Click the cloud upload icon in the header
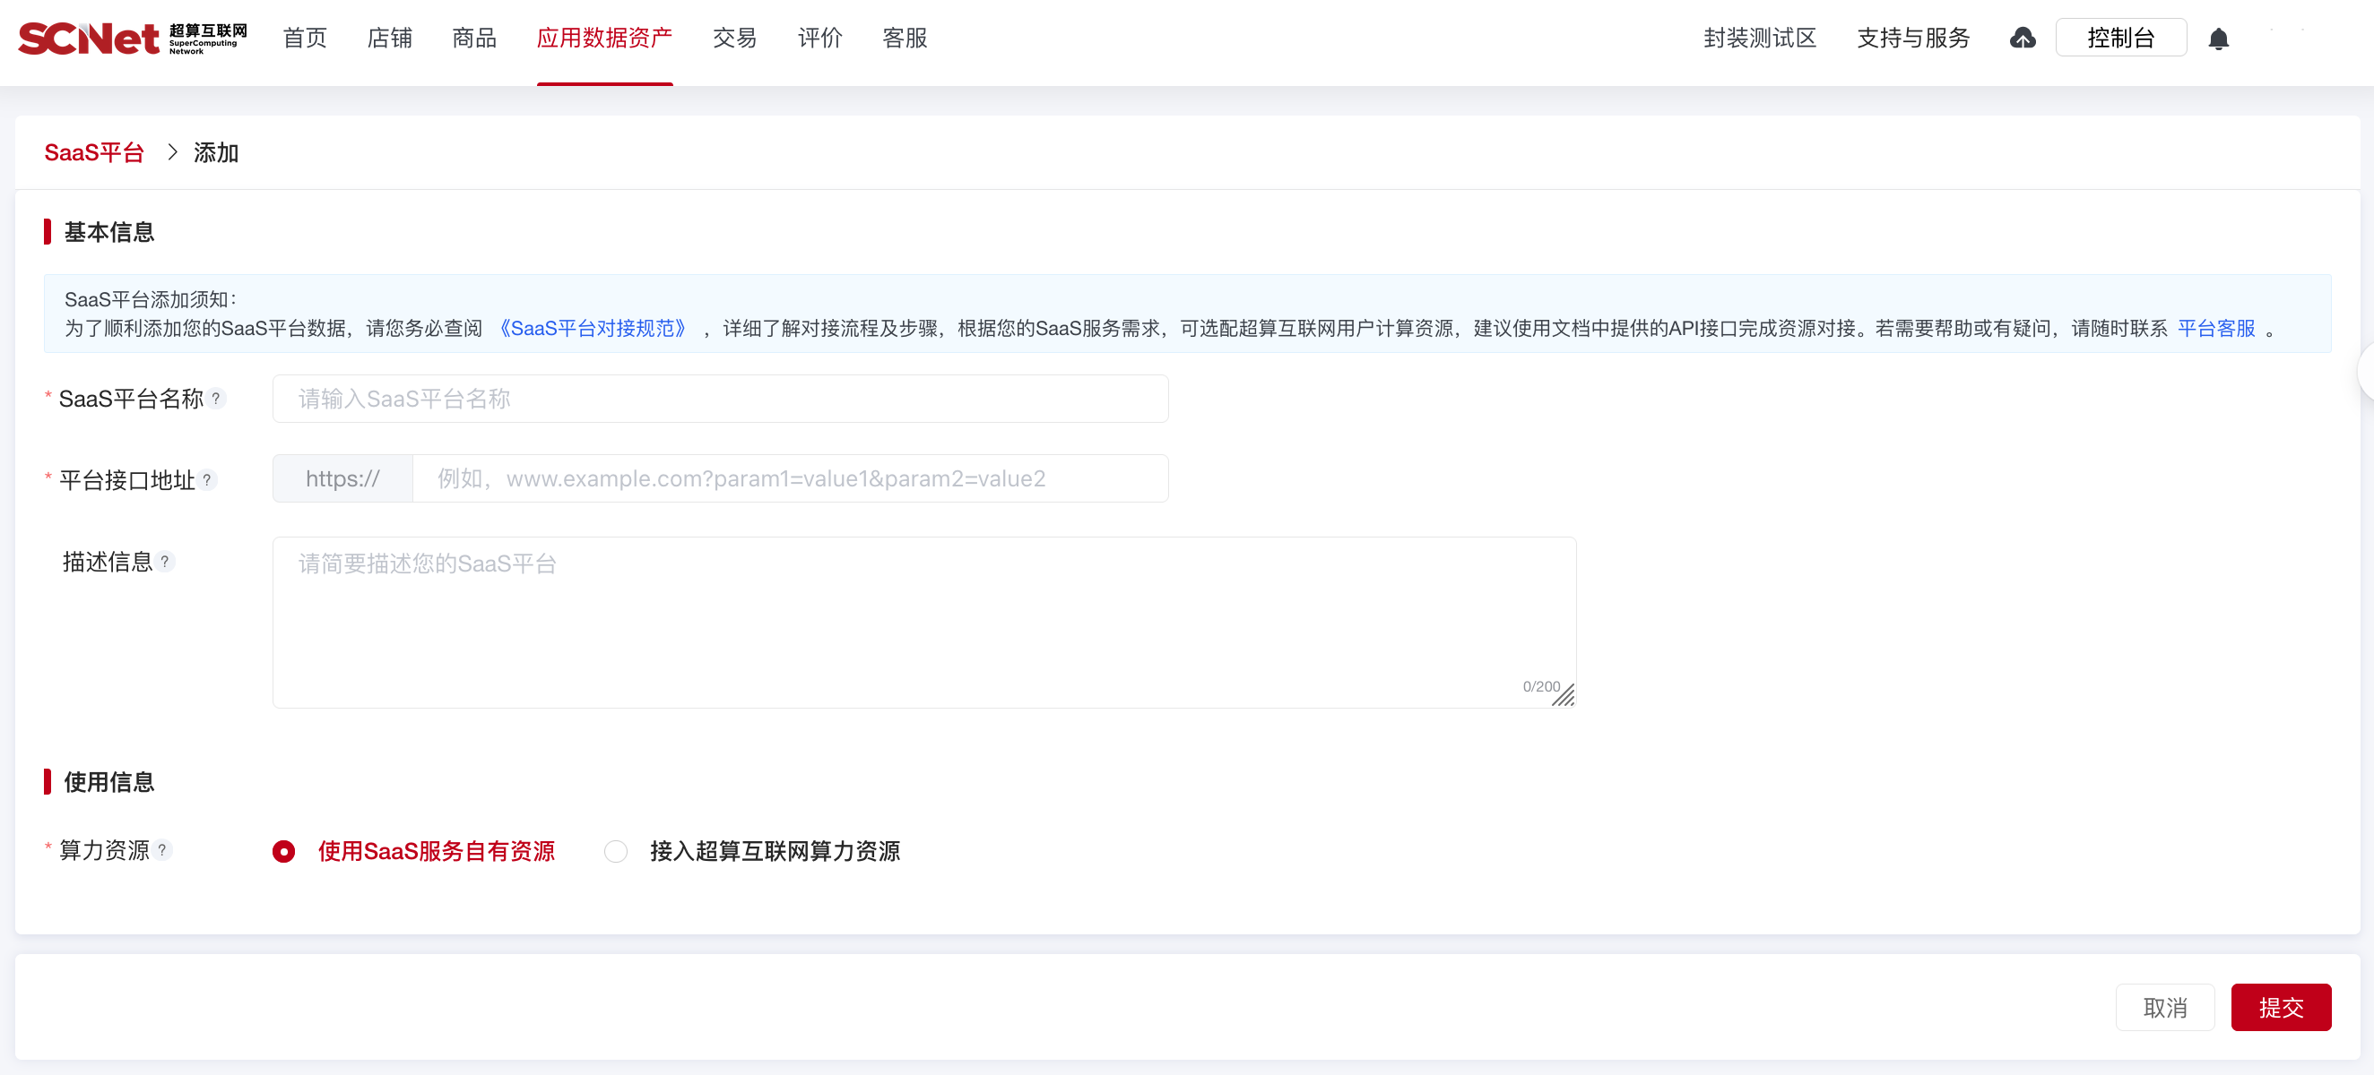The image size is (2374, 1075). tap(2023, 38)
